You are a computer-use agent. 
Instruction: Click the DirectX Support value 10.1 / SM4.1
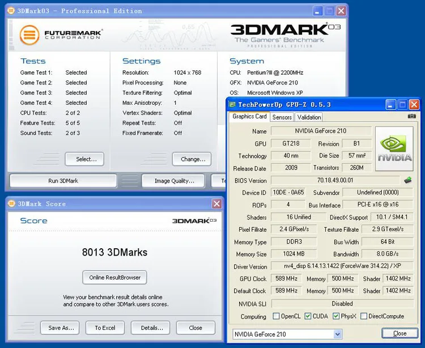(x=392, y=217)
